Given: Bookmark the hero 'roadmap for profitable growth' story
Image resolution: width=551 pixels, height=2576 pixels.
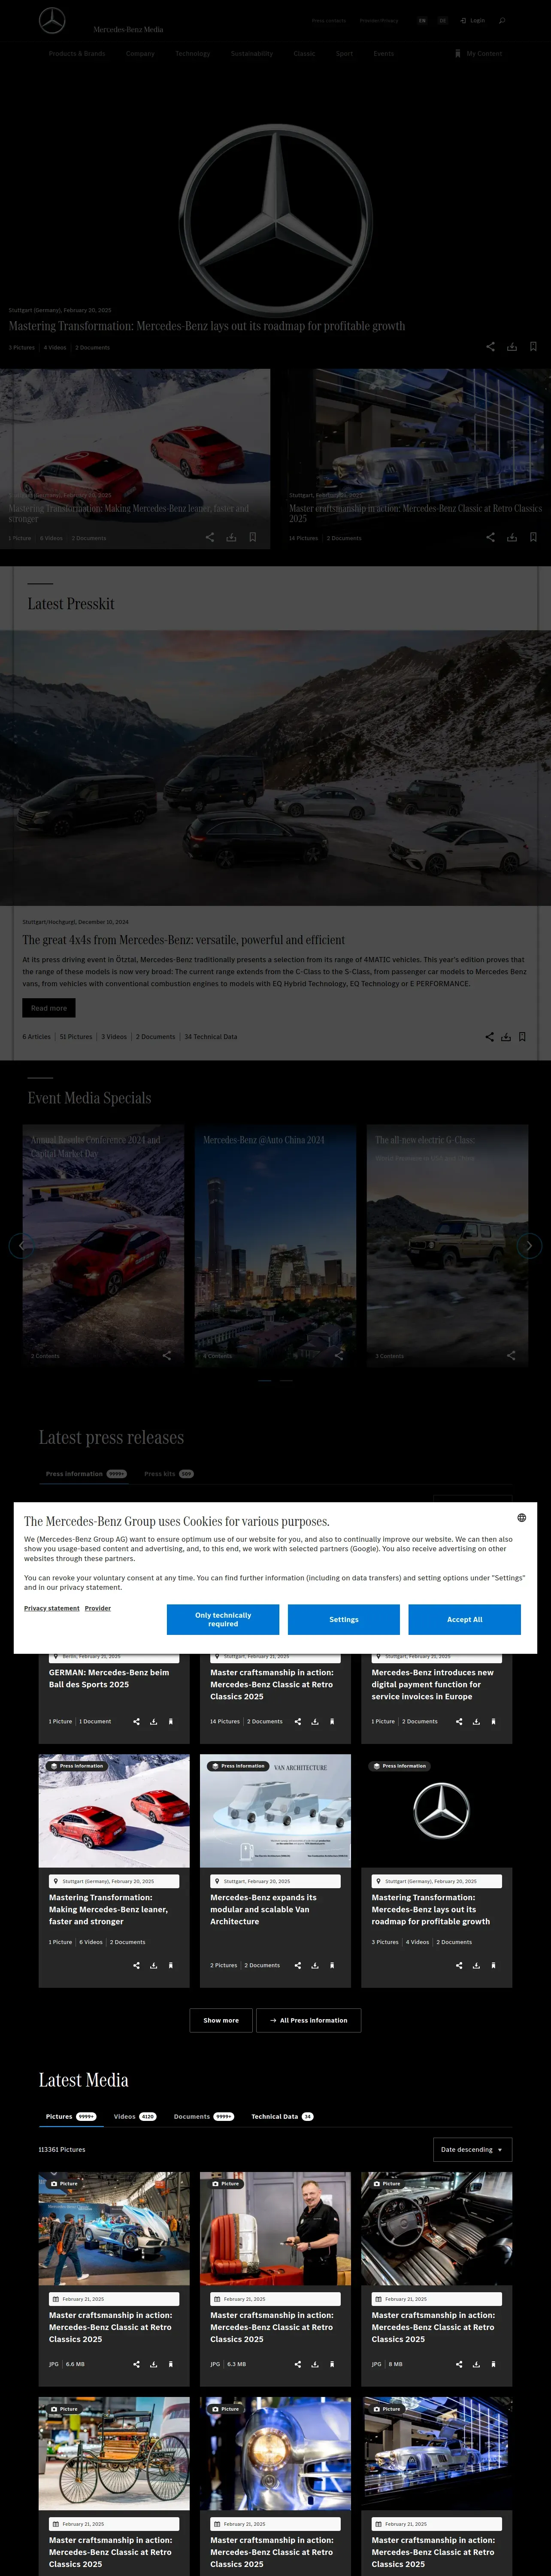Looking at the screenshot, I should (x=533, y=346).
